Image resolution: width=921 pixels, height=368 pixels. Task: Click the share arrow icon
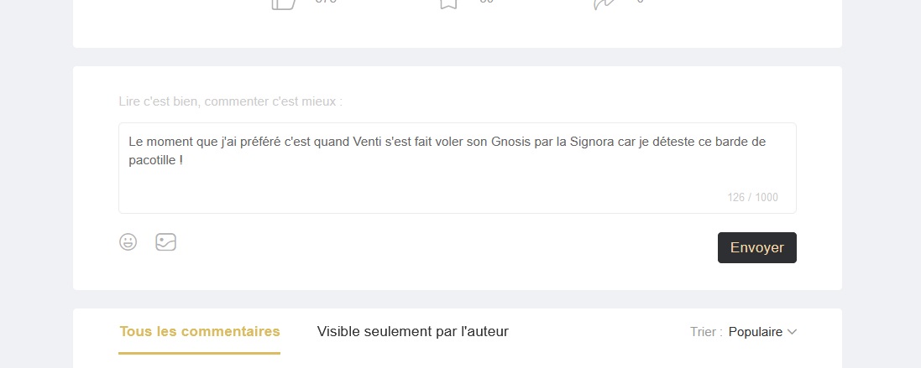[x=604, y=4]
